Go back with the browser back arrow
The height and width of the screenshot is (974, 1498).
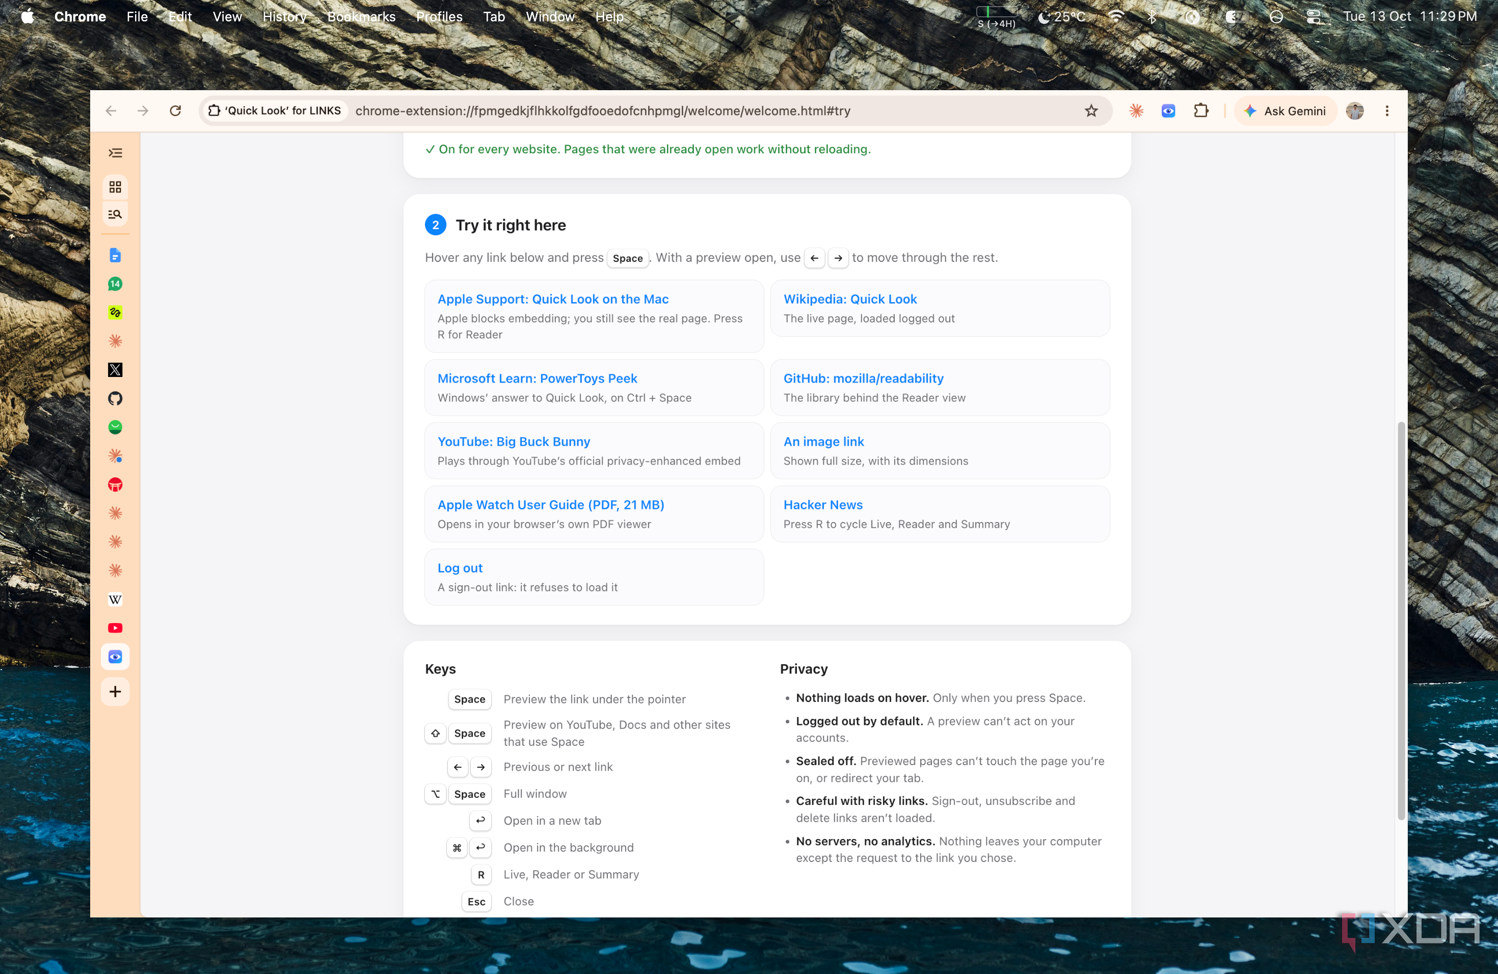(x=112, y=111)
